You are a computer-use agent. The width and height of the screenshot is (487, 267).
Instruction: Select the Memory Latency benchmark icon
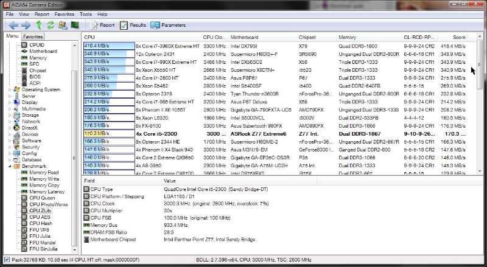coord(24,192)
